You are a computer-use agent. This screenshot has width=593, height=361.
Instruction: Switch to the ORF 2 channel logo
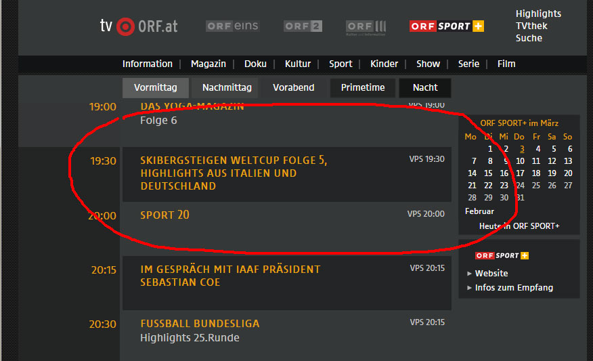[x=303, y=26]
